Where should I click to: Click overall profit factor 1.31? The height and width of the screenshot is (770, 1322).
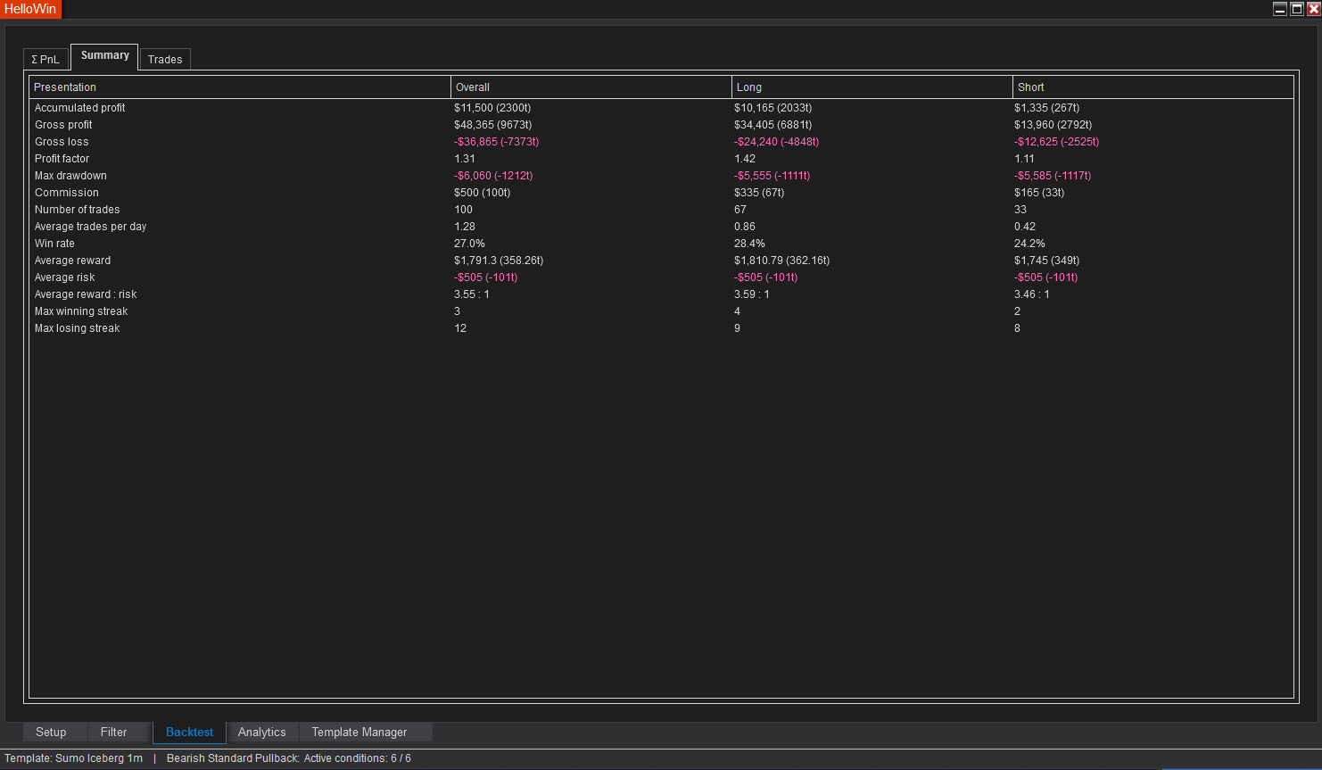tap(465, 159)
